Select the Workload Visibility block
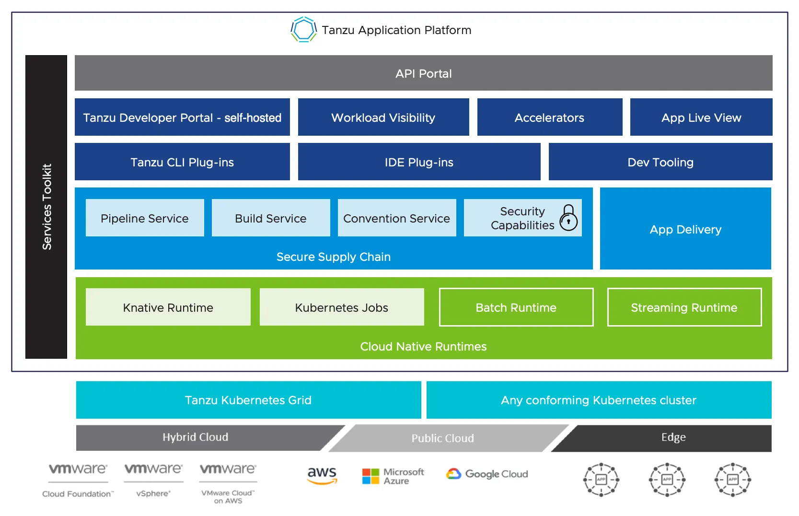Viewport: 799px width, 516px height. tap(383, 117)
